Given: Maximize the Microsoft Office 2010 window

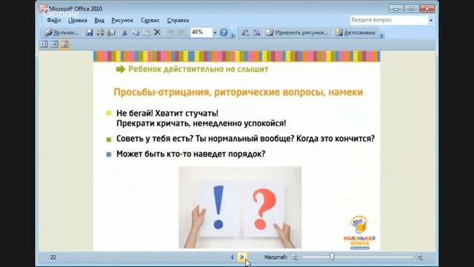Looking at the screenshot, I should (x=412, y=9).
